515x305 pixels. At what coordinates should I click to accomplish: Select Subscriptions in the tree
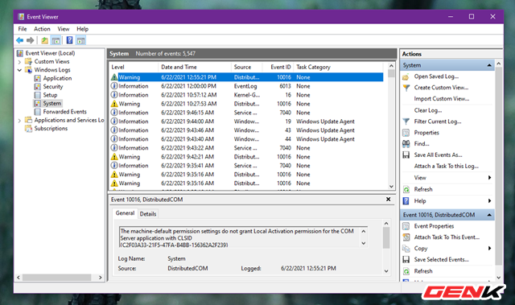[x=51, y=129]
